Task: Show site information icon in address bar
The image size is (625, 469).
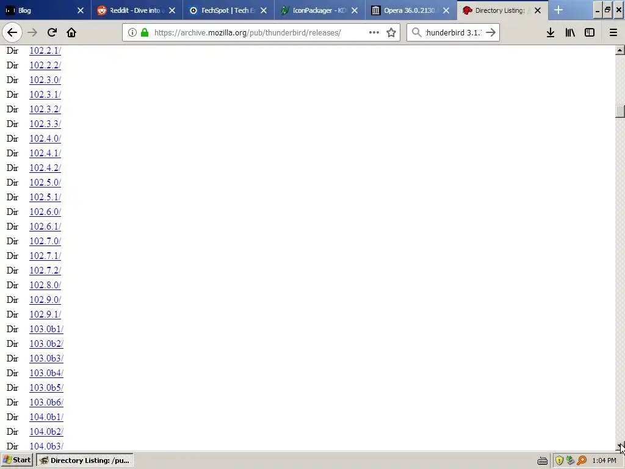Action: click(132, 32)
